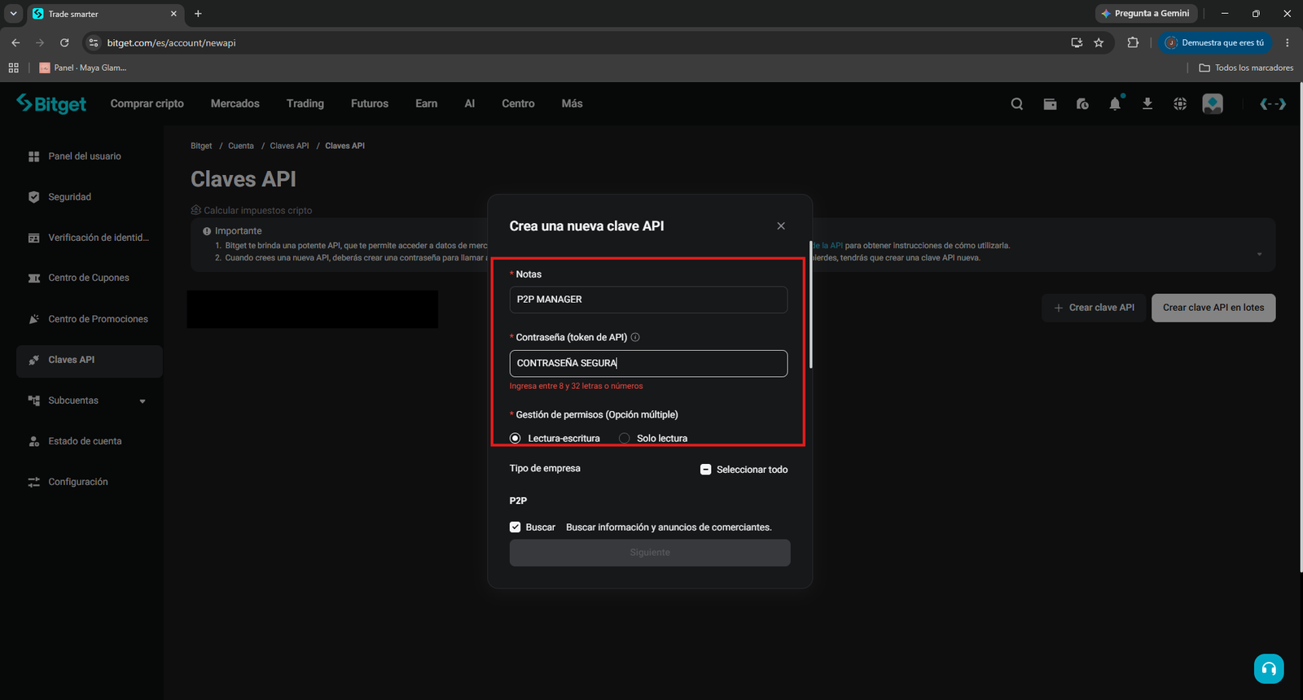
Task: Uncheck the P2P Buscar checkbox
Action: tap(515, 527)
